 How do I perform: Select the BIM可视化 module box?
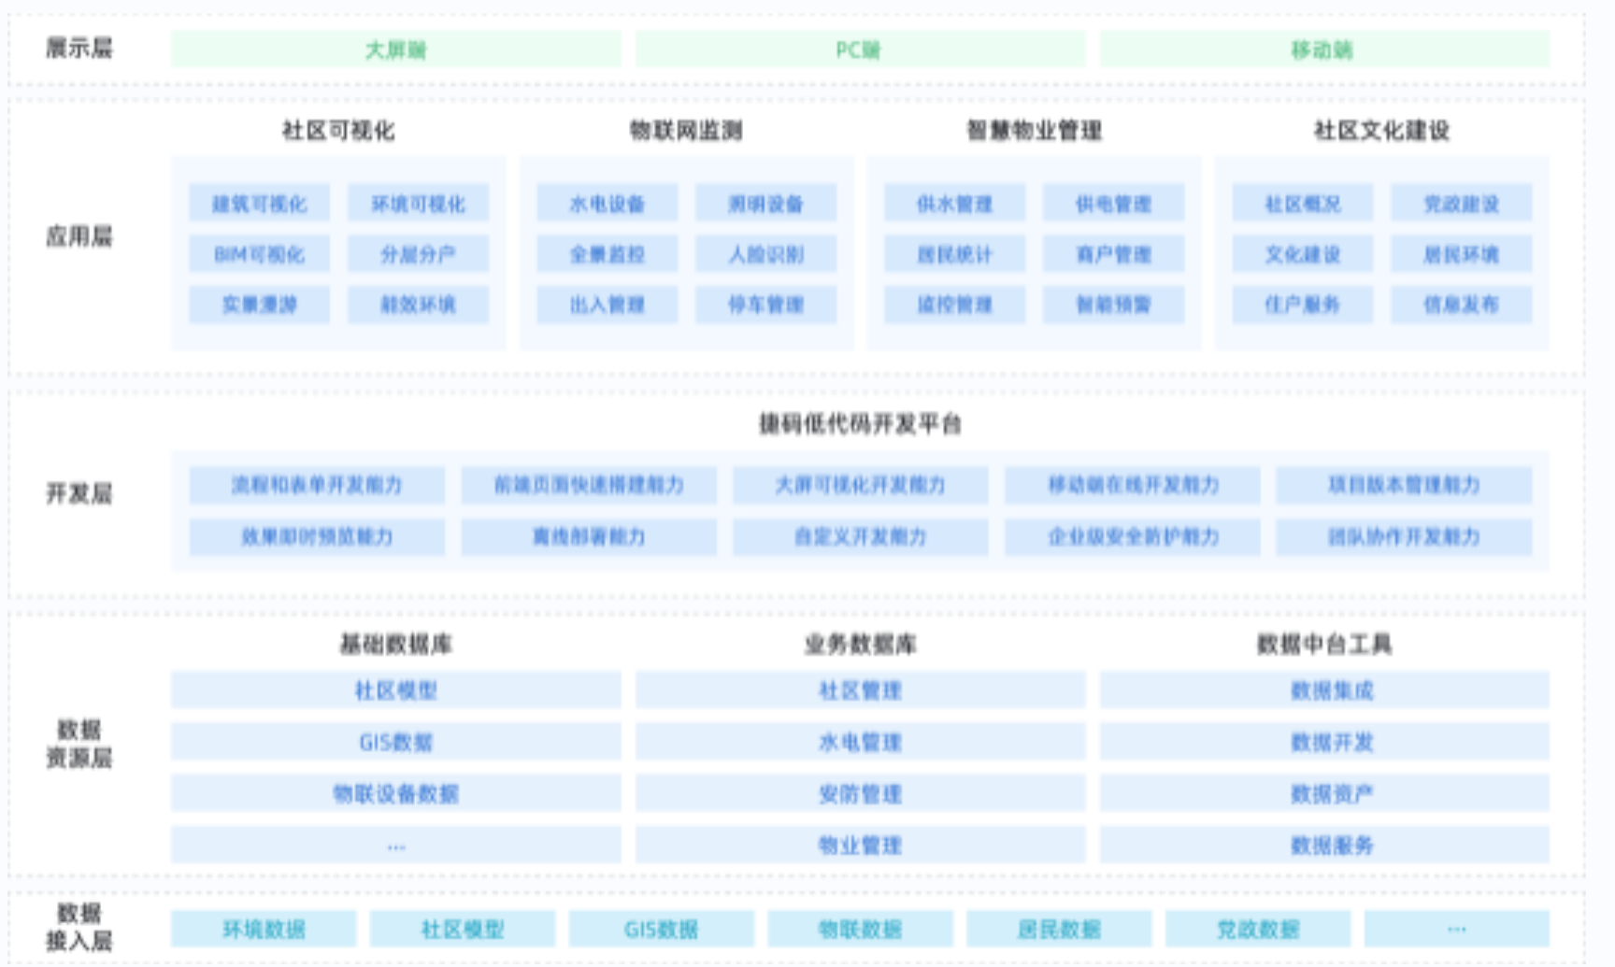[259, 254]
